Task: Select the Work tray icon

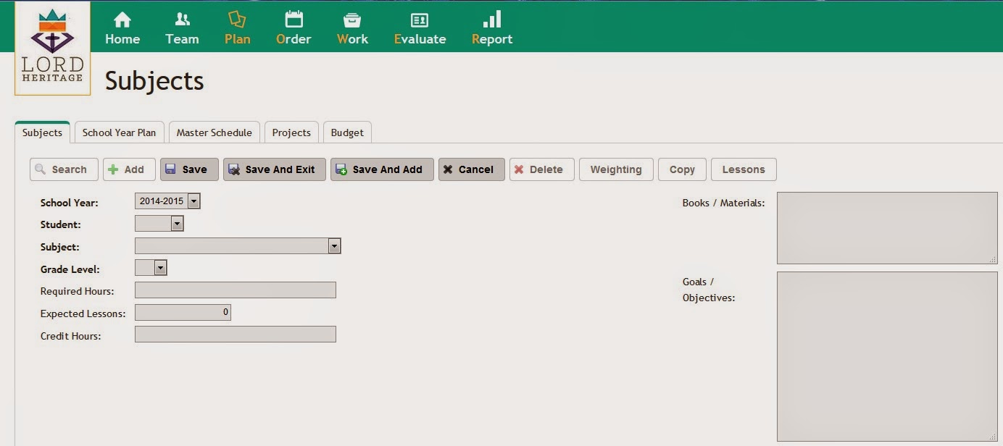Action: tap(352, 20)
